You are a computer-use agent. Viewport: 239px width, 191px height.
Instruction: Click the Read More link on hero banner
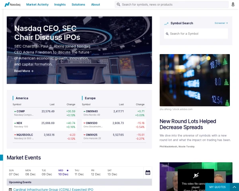click(24, 71)
